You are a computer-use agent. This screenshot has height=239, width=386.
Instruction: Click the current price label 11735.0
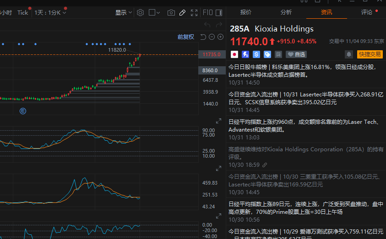212,54
